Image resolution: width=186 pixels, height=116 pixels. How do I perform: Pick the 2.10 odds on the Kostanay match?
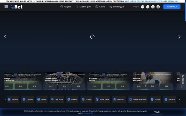pyautogui.click(x=35, y=86)
